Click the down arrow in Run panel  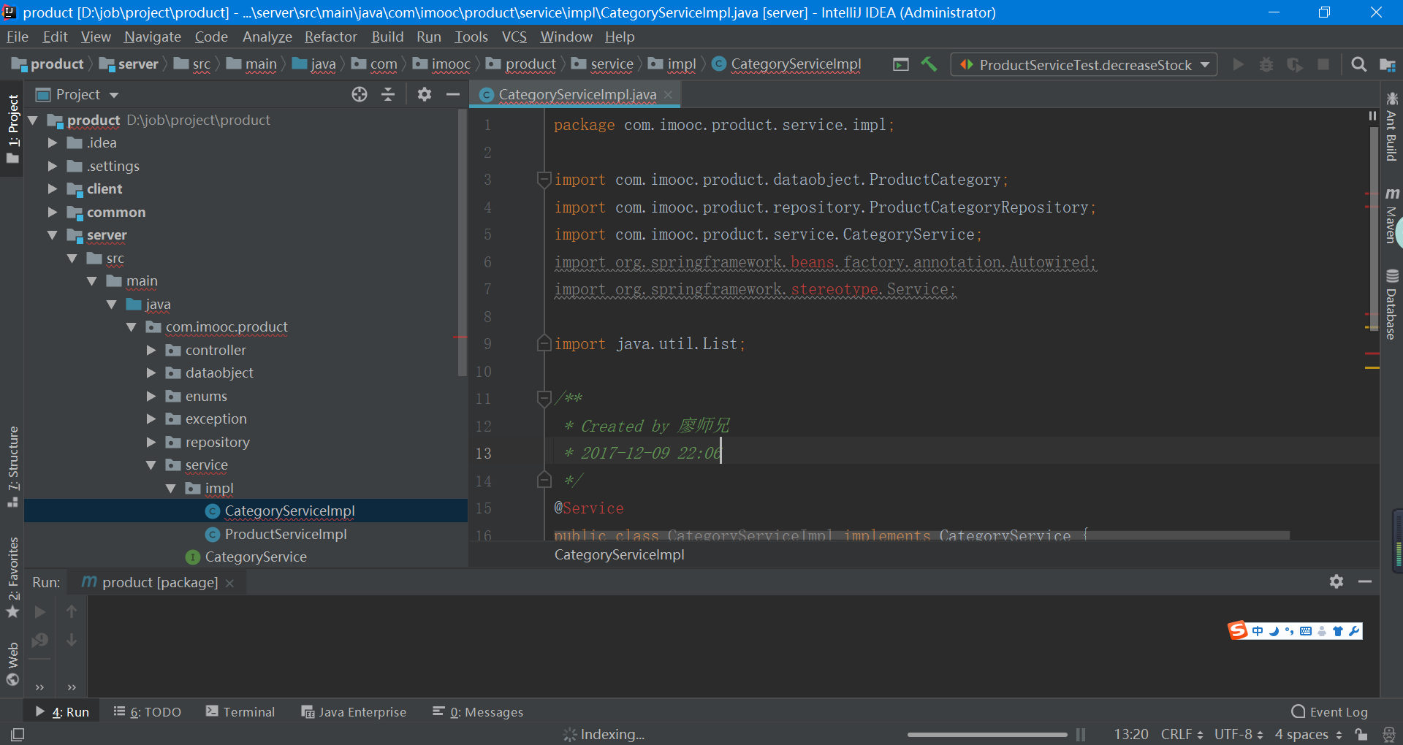coord(72,640)
